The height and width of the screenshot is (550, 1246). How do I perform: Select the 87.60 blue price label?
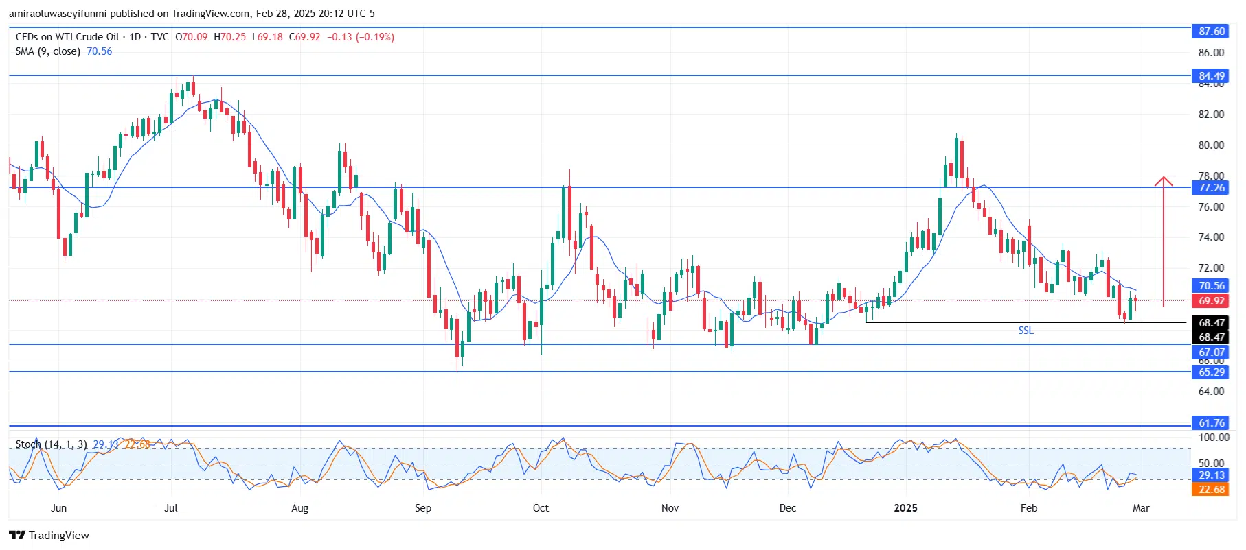pos(1211,32)
